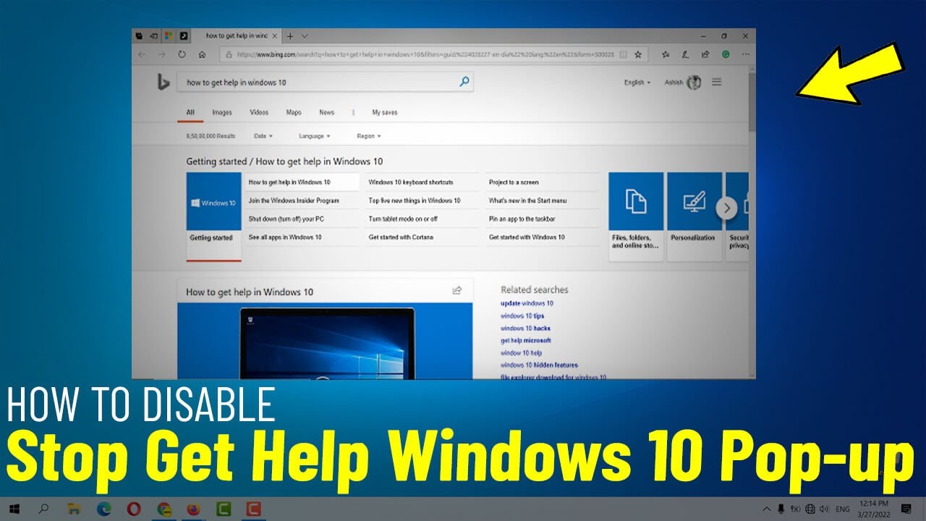Click Ashish's profile avatar
926x521 pixels.
pyautogui.click(x=694, y=82)
